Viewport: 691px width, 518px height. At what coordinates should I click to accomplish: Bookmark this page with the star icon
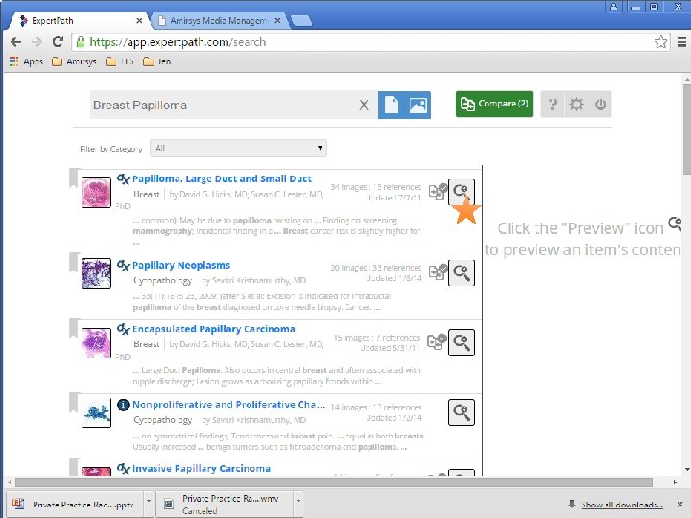pos(660,42)
